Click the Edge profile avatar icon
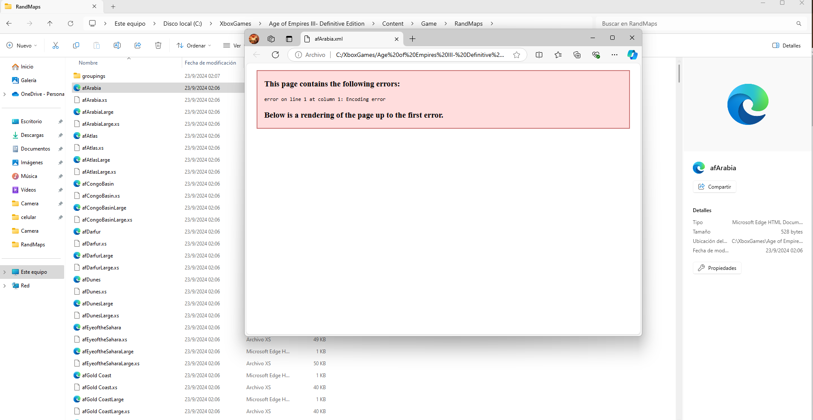This screenshot has height=420, width=813. (254, 39)
